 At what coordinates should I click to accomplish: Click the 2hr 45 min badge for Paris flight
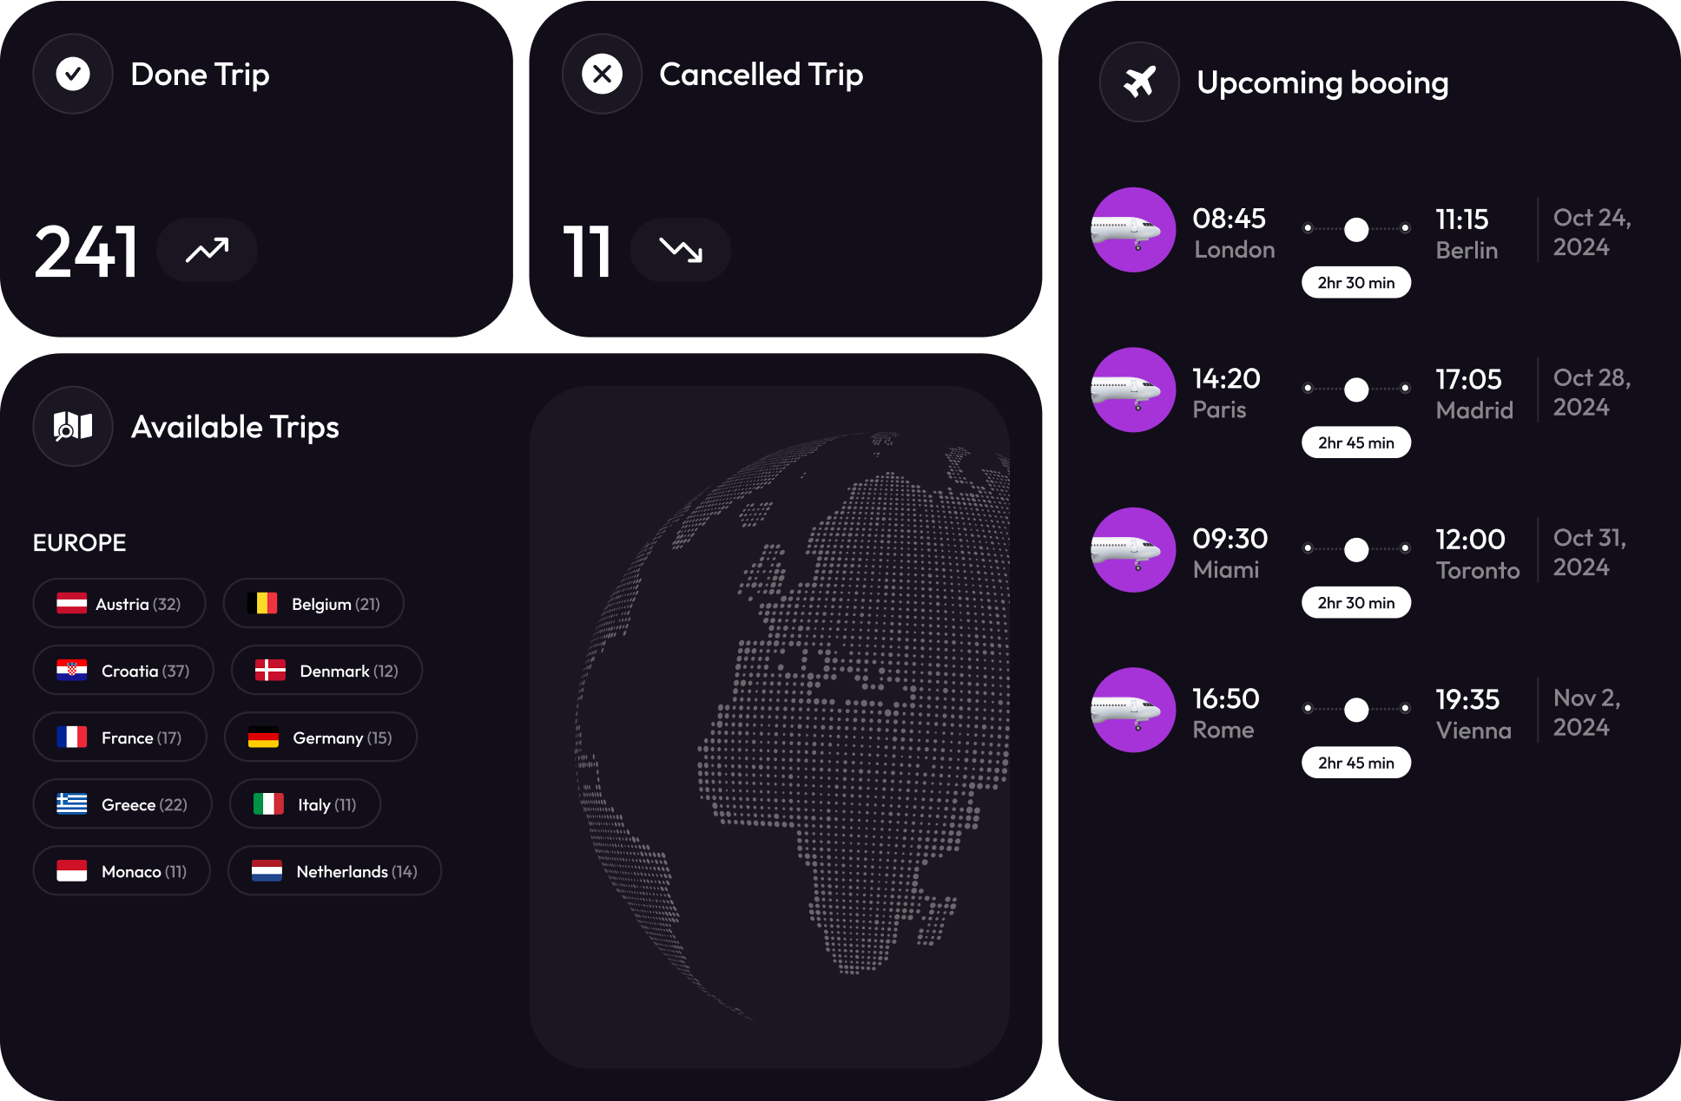coord(1356,442)
